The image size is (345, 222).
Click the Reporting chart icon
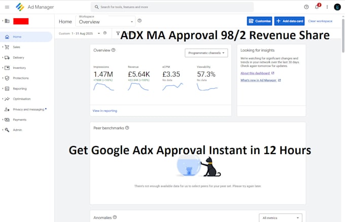[7, 89]
